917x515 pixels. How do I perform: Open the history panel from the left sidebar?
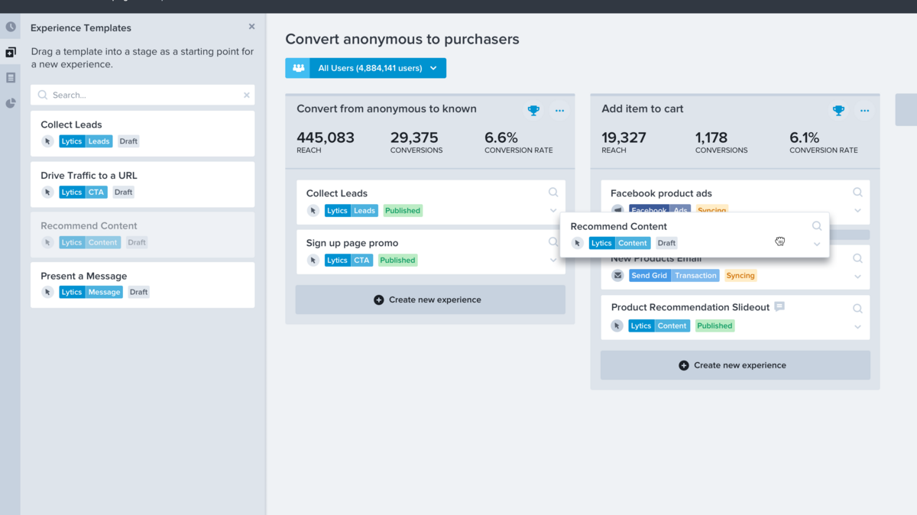(x=11, y=26)
